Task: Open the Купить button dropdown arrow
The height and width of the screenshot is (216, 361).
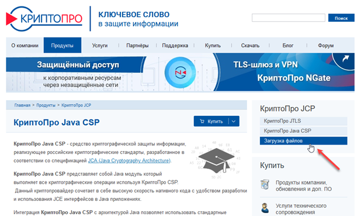Action: tap(234, 121)
